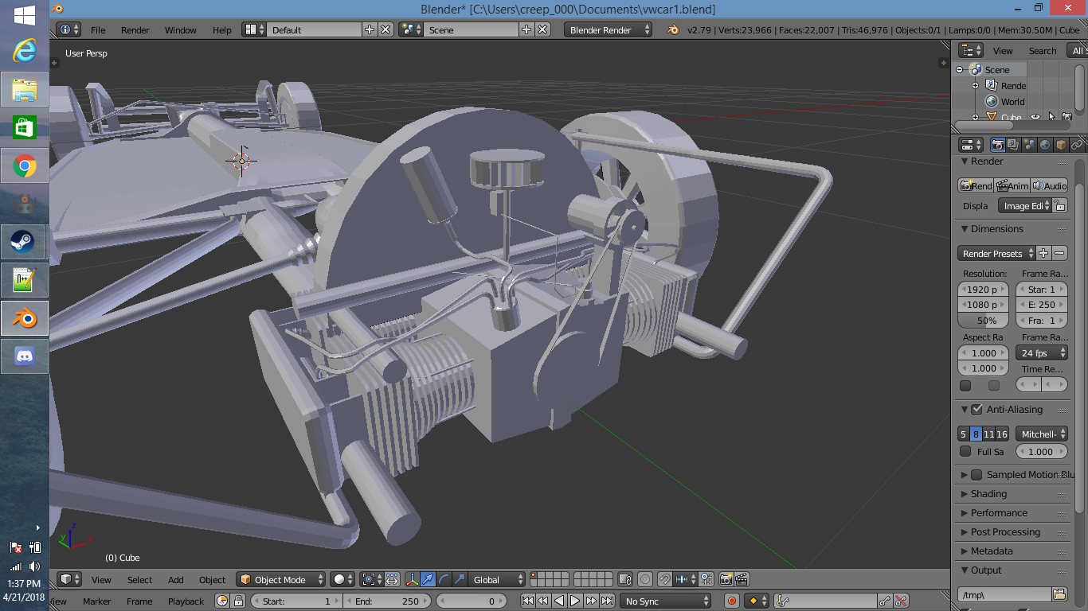Expand the Performance panel
Viewport: 1088px width, 611px height.
point(999,513)
